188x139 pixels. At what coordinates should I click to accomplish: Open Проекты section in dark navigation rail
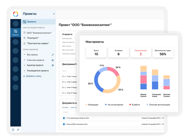[15, 32]
